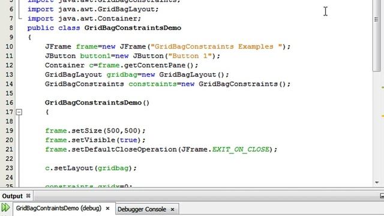
Task: Click the editor vertical scrollbar thumb
Action: (x=376, y=35)
